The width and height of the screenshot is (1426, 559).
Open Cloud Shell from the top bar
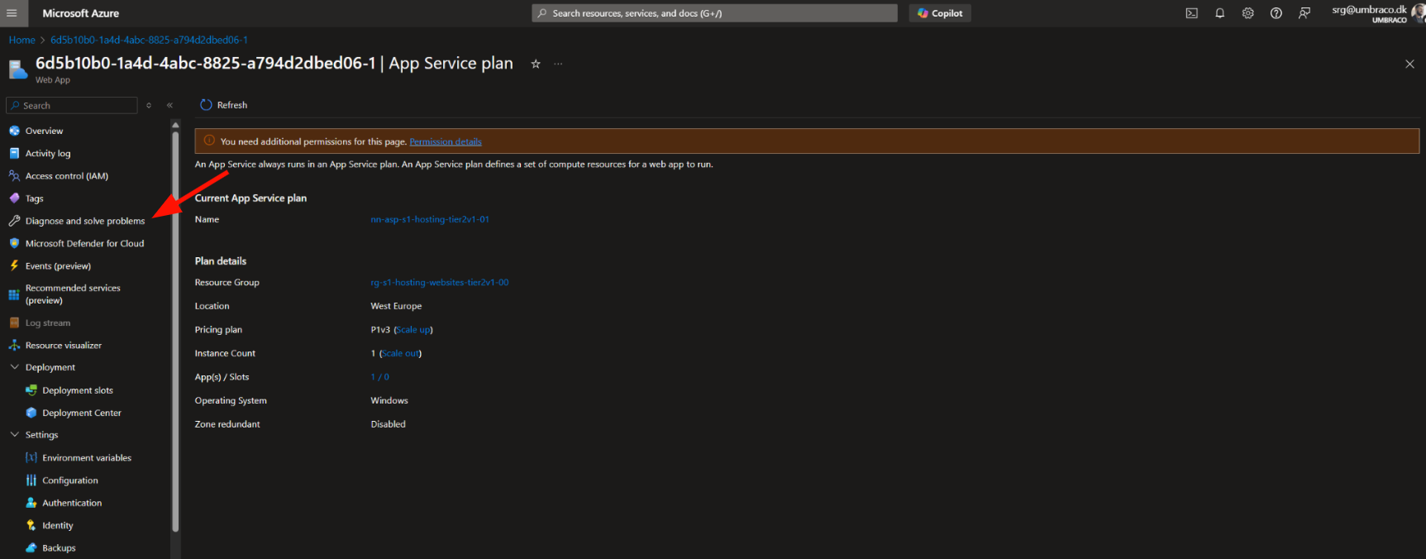coord(1191,13)
